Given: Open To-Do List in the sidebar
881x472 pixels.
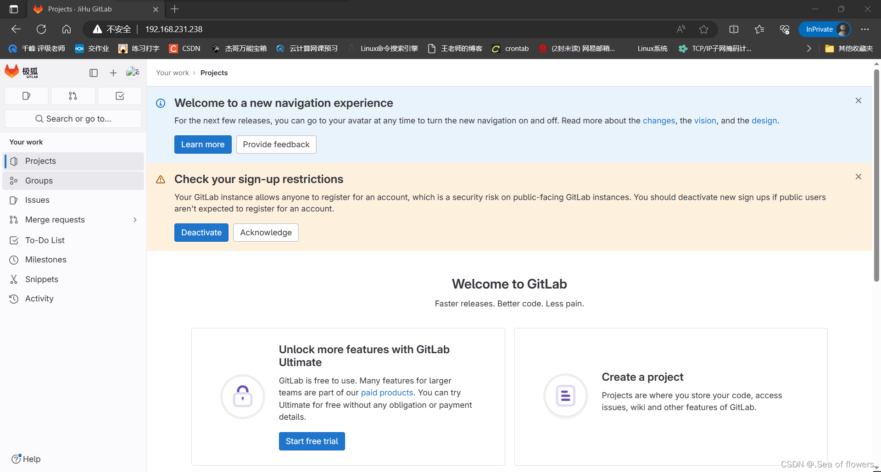Looking at the screenshot, I should coord(73,240).
